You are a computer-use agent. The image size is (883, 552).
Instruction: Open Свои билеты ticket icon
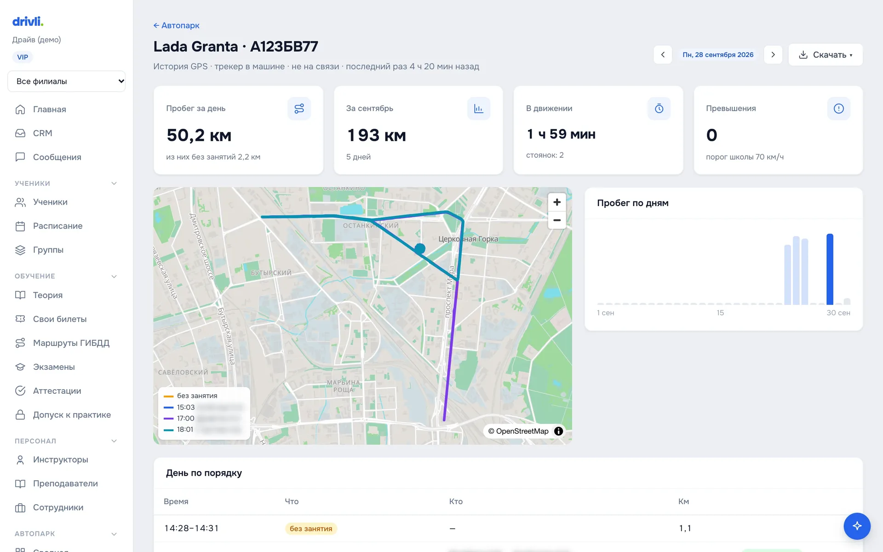coord(20,319)
